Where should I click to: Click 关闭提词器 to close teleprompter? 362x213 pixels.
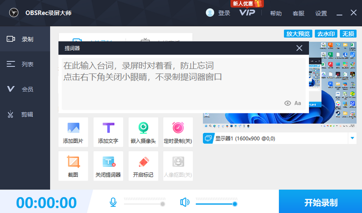(108, 166)
